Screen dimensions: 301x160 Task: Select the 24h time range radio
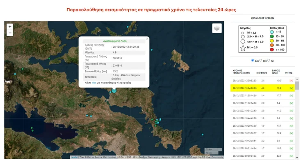pos(253,60)
